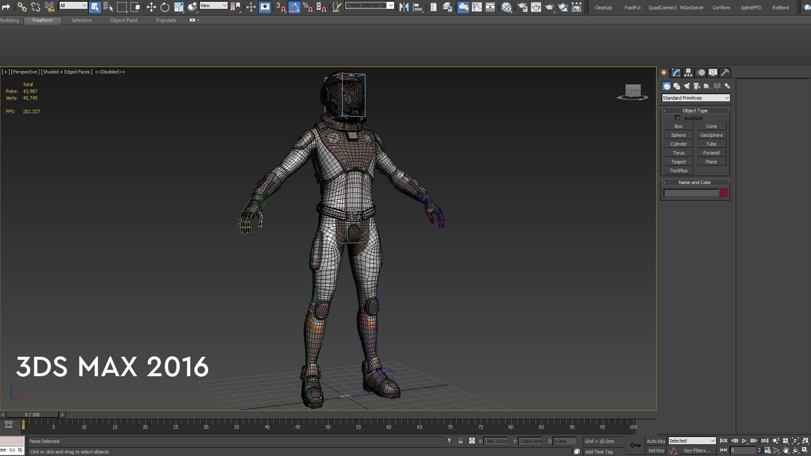The height and width of the screenshot is (456, 811).
Task: Click the Play Animation button
Action: tap(744, 441)
